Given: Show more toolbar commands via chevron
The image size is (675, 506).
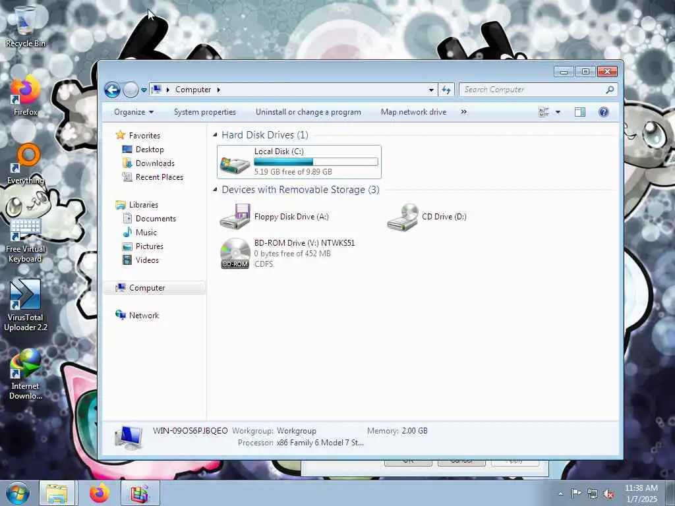Looking at the screenshot, I should pos(463,112).
